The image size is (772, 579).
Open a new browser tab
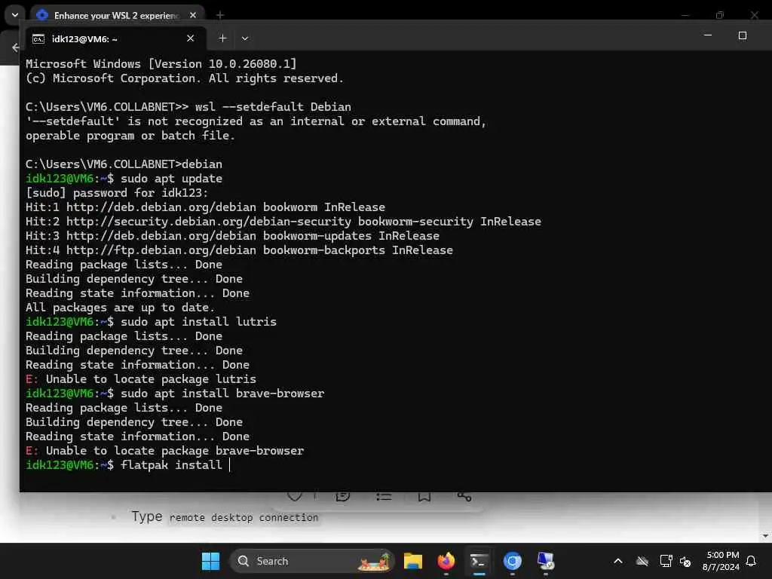(220, 15)
